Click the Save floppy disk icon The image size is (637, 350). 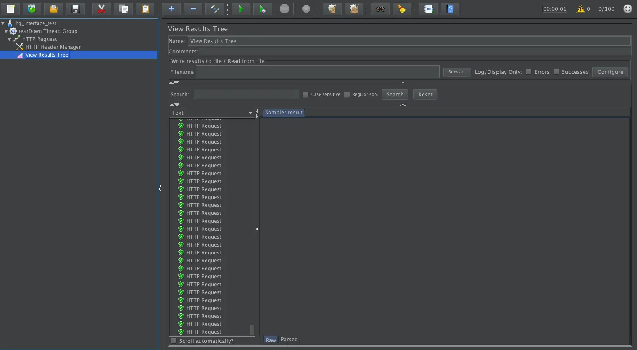click(x=75, y=9)
